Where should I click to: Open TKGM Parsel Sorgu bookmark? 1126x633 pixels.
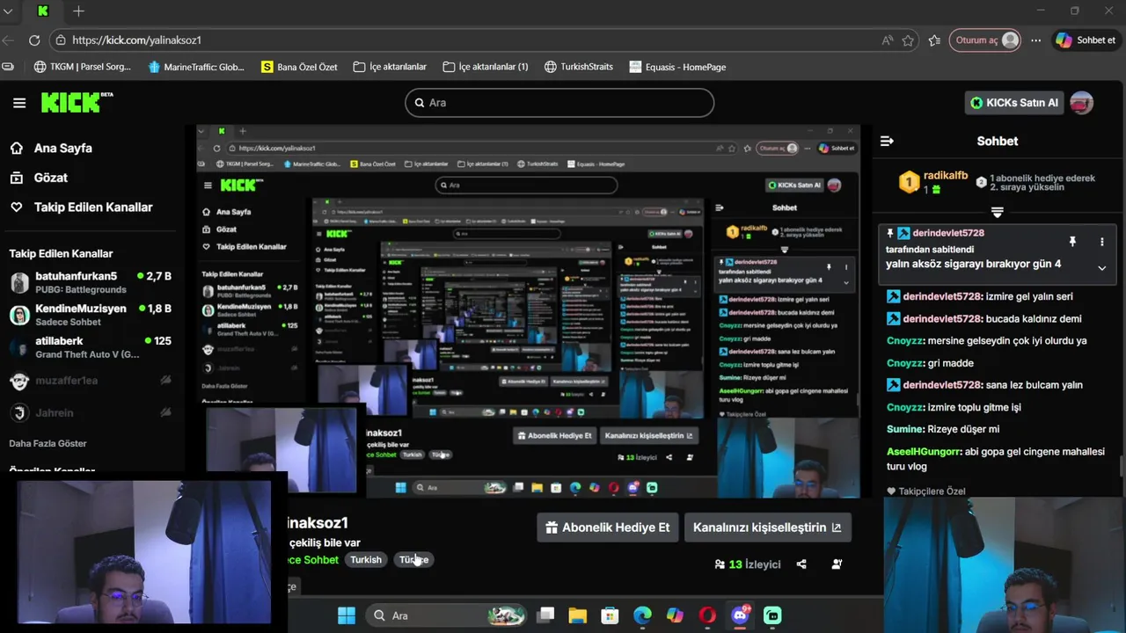[x=83, y=67]
